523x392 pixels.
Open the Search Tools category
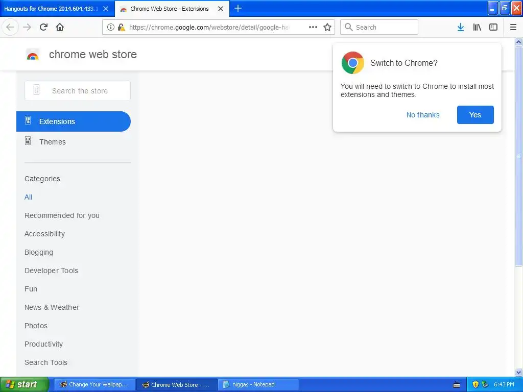(x=45, y=362)
